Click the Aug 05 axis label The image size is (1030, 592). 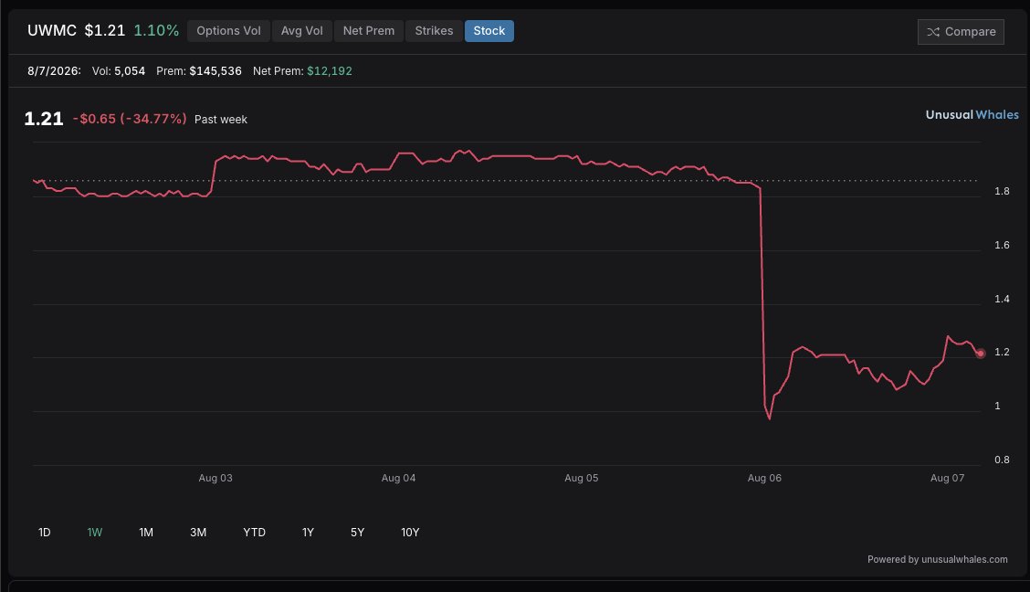(582, 479)
